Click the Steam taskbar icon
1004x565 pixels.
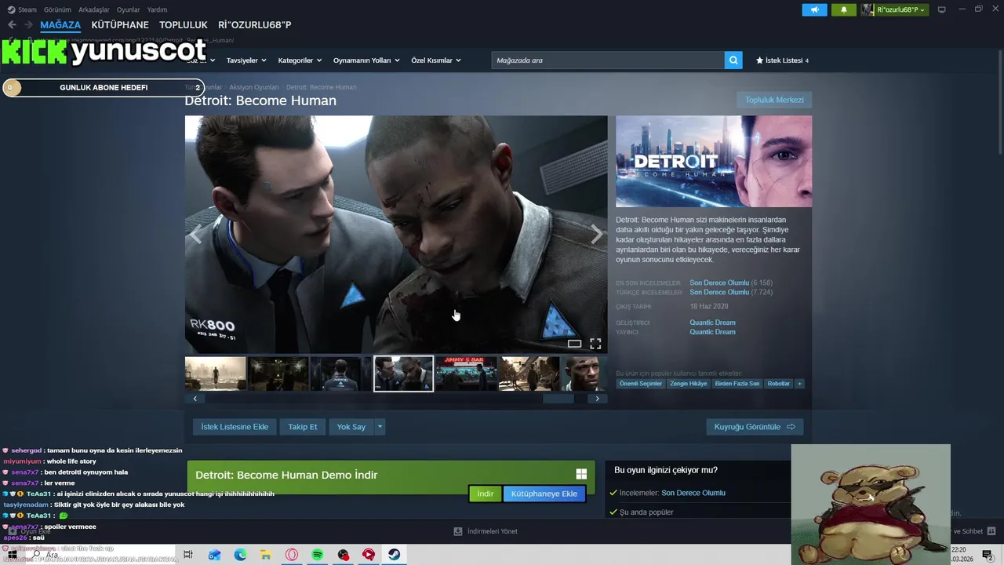395,555
